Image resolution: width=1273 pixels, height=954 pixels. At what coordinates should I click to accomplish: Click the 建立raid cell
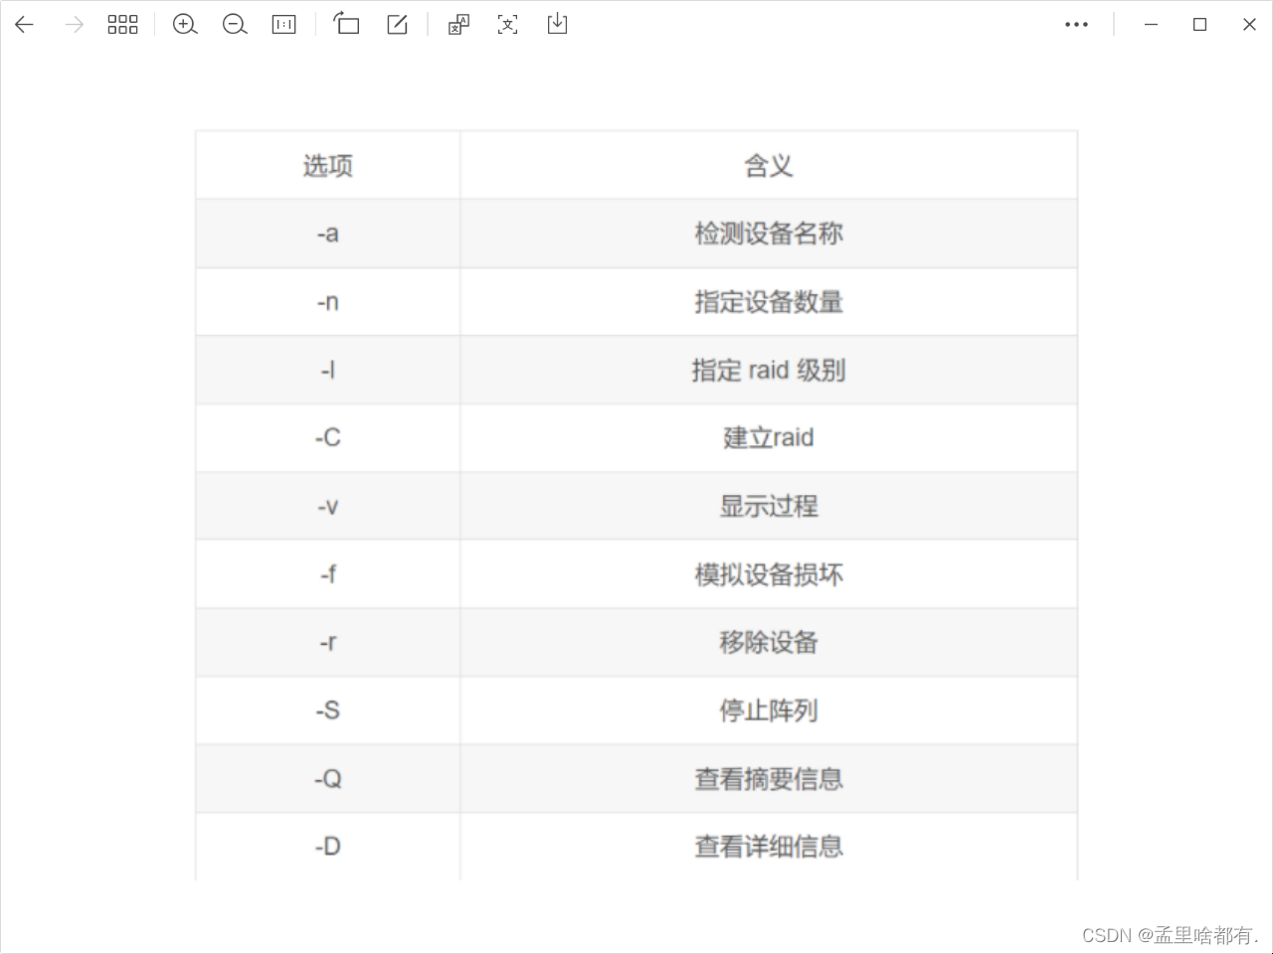coord(769,438)
